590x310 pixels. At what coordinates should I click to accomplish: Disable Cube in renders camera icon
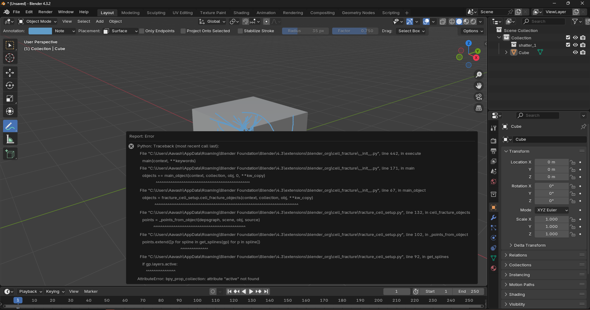pyautogui.click(x=583, y=53)
